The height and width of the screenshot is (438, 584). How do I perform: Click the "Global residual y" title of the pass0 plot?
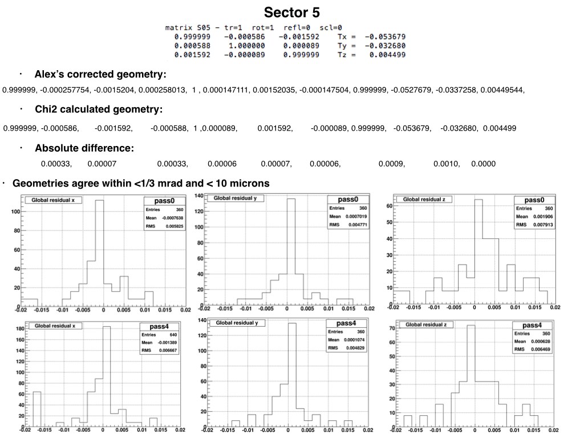(235, 198)
